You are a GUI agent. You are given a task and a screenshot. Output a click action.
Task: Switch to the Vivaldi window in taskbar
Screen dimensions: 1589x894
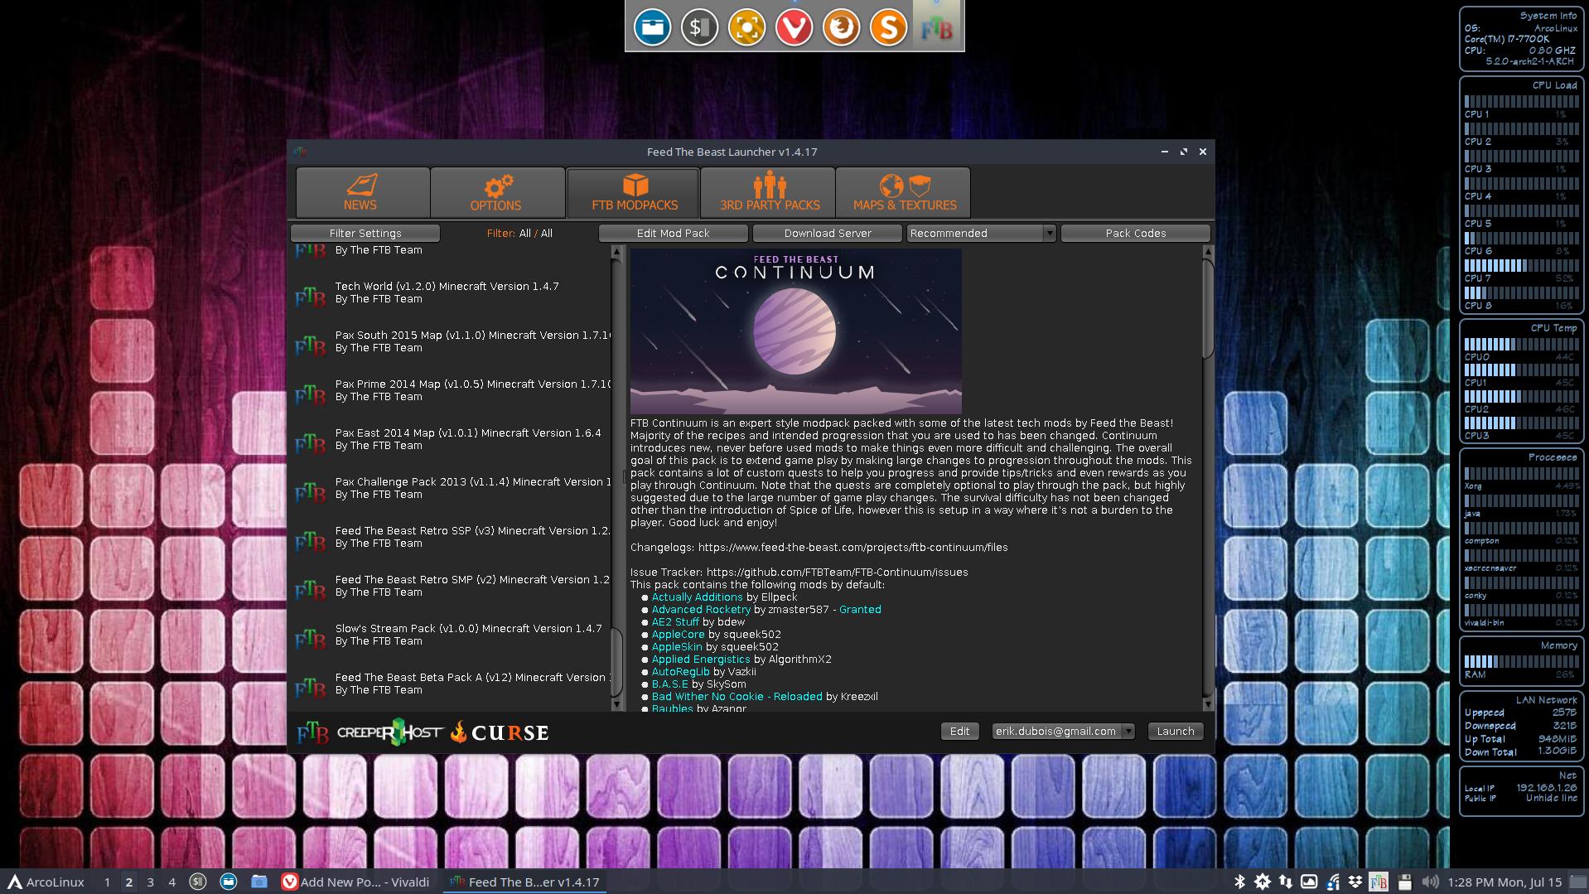click(x=356, y=882)
